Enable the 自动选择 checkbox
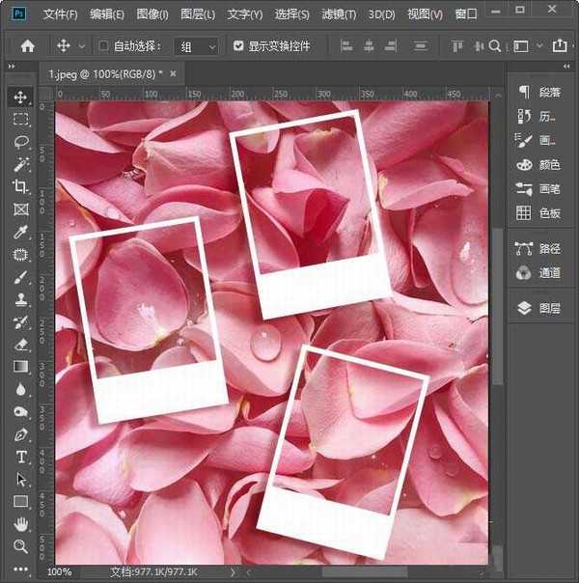Screen dimensions: 579x583 click(x=104, y=45)
